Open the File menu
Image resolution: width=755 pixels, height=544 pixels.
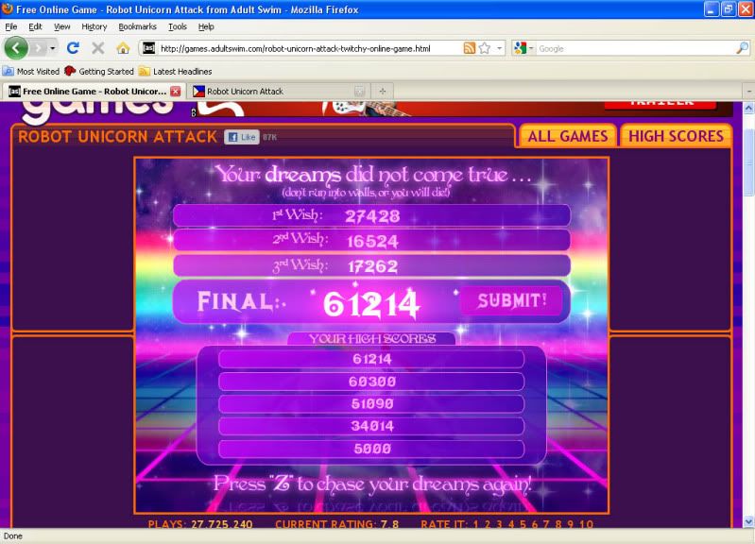click(x=11, y=26)
